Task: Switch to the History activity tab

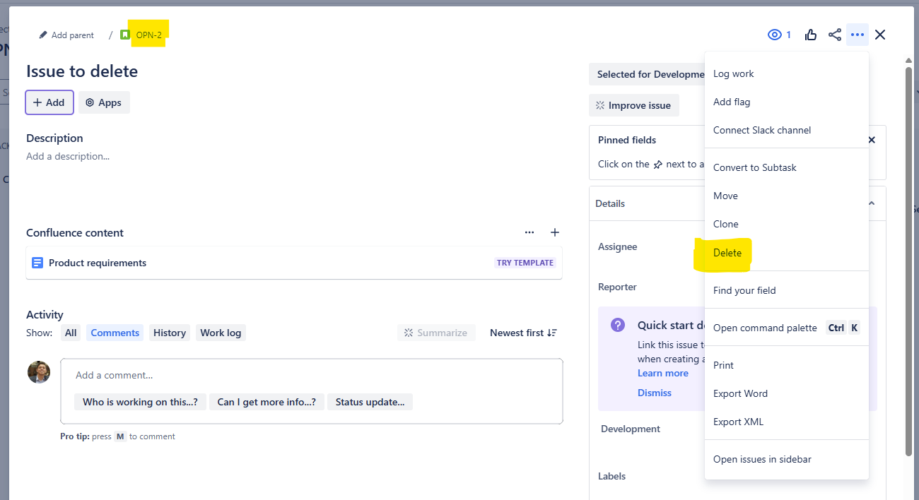Action: (x=170, y=333)
